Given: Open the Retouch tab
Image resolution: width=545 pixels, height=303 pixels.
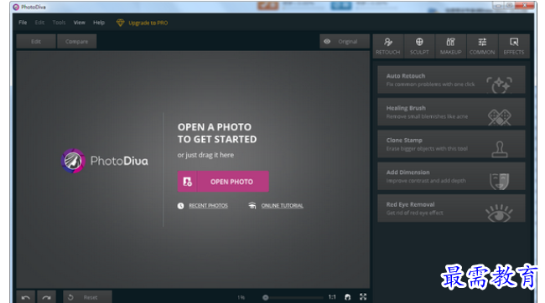Looking at the screenshot, I should point(388,46).
